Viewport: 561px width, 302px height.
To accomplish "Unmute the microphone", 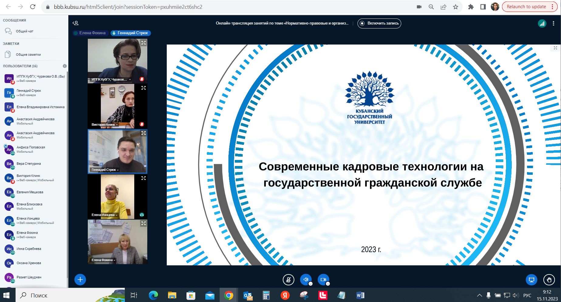I will [288, 280].
